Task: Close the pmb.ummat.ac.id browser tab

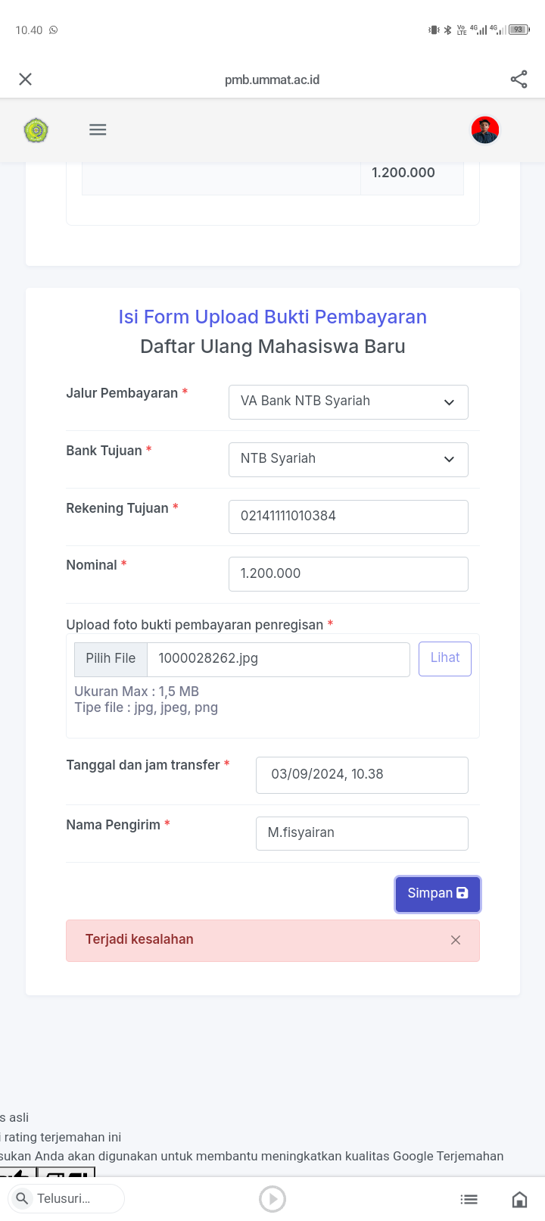Action: [x=25, y=80]
